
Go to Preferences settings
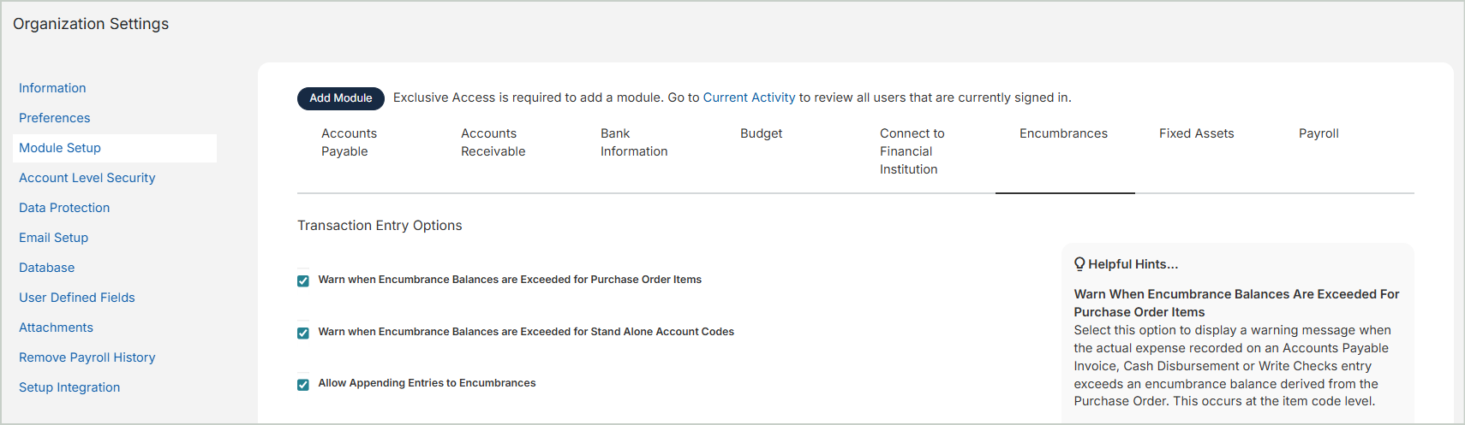pos(54,118)
